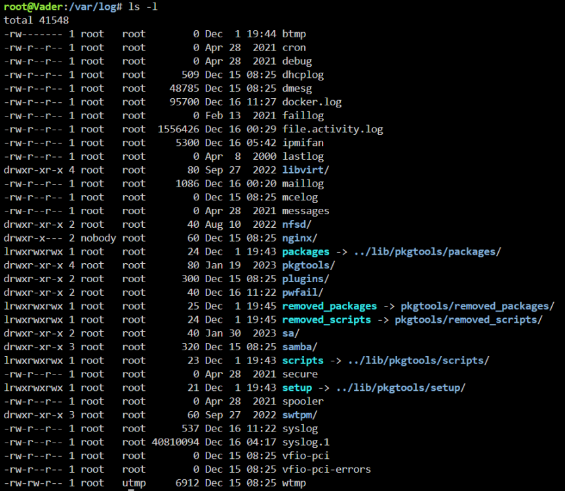The width and height of the screenshot is (565, 491).
Task: Click the 5300 size on ipmifan row
Action: tap(187, 143)
